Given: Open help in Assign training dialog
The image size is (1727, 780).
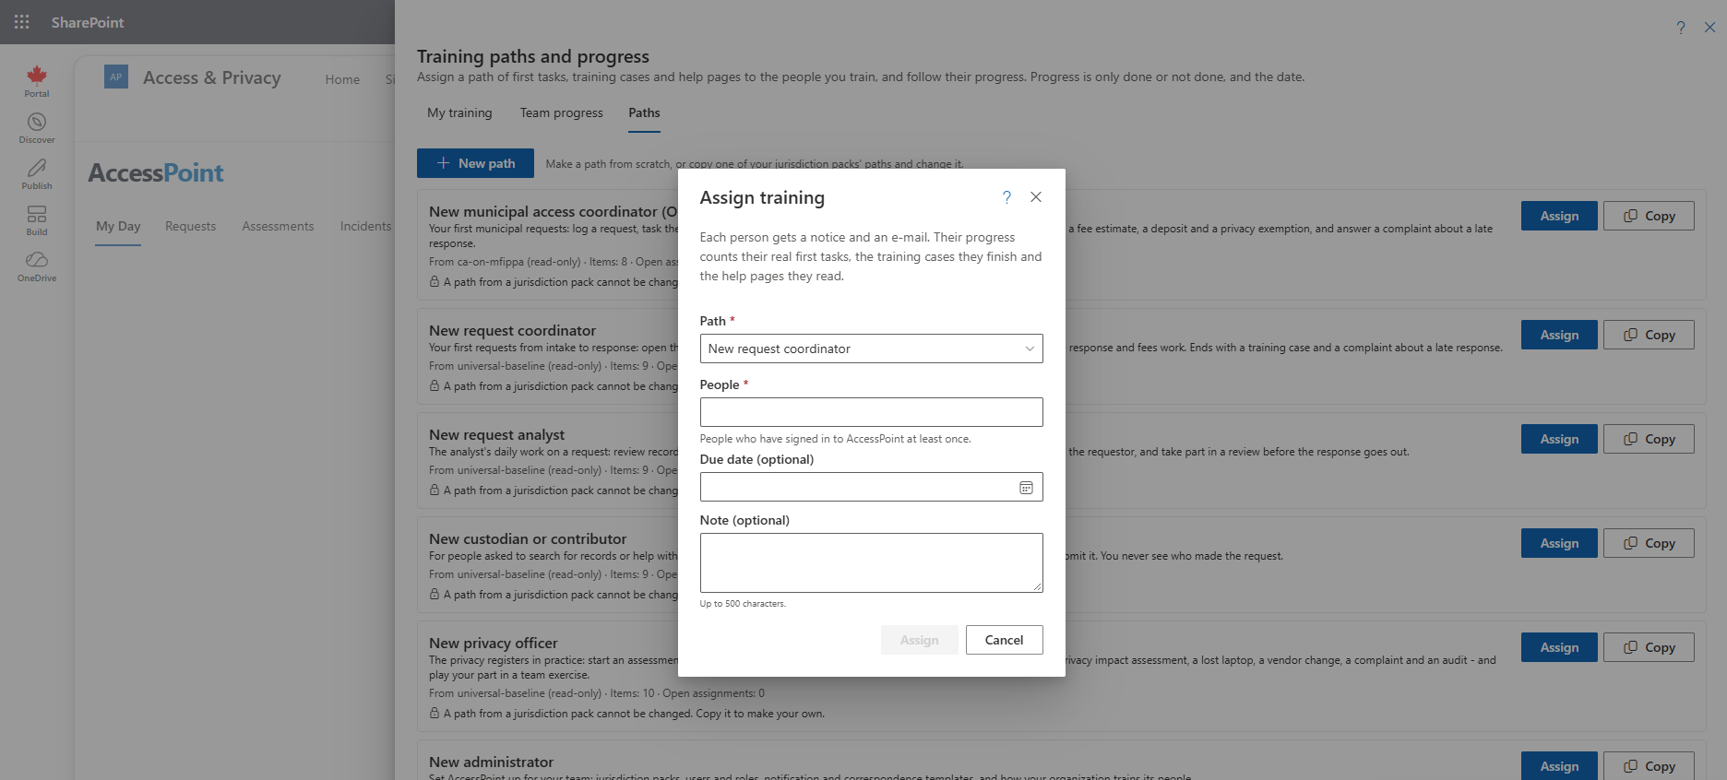Looking at the screenshot, I should [1006, 197].
